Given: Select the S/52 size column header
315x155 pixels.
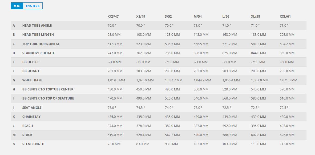Looking at the screenshot, I should 168,17.
